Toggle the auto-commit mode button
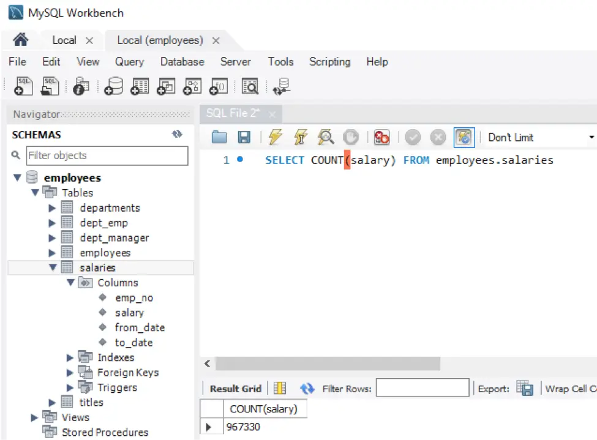This screenshot has height=440, width=597. pos(464,138)
